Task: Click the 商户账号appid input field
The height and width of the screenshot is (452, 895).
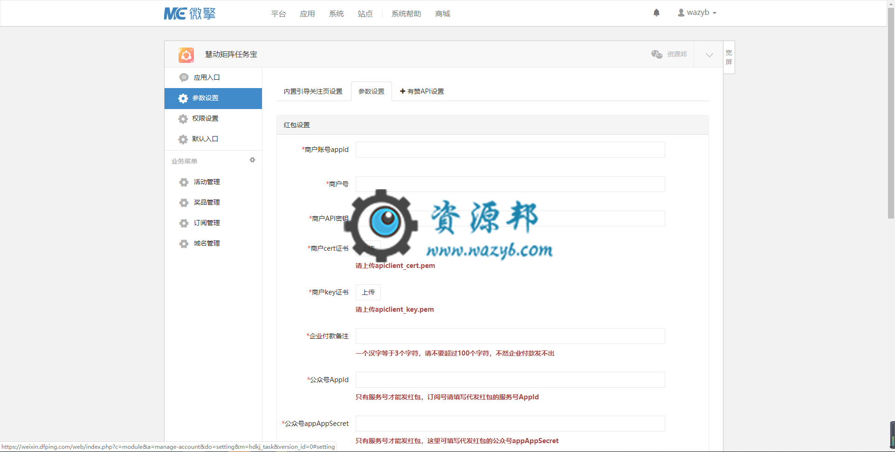Action: coord(510,150)
